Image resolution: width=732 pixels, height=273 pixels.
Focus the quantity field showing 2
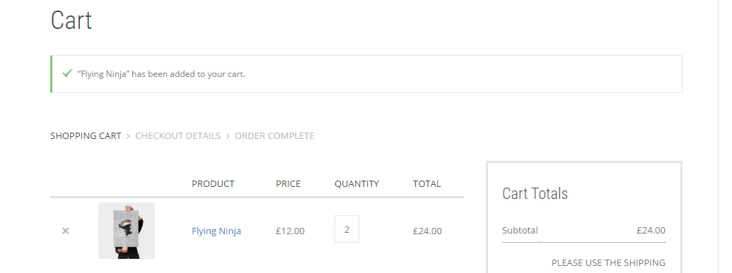click(347, 229)
